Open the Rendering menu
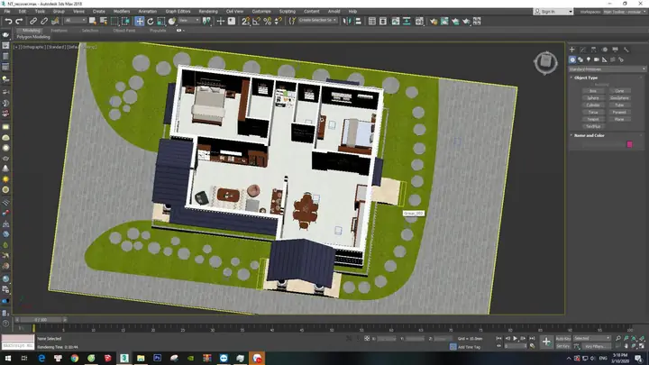The image size is (649, 365). tap(210, 12)
